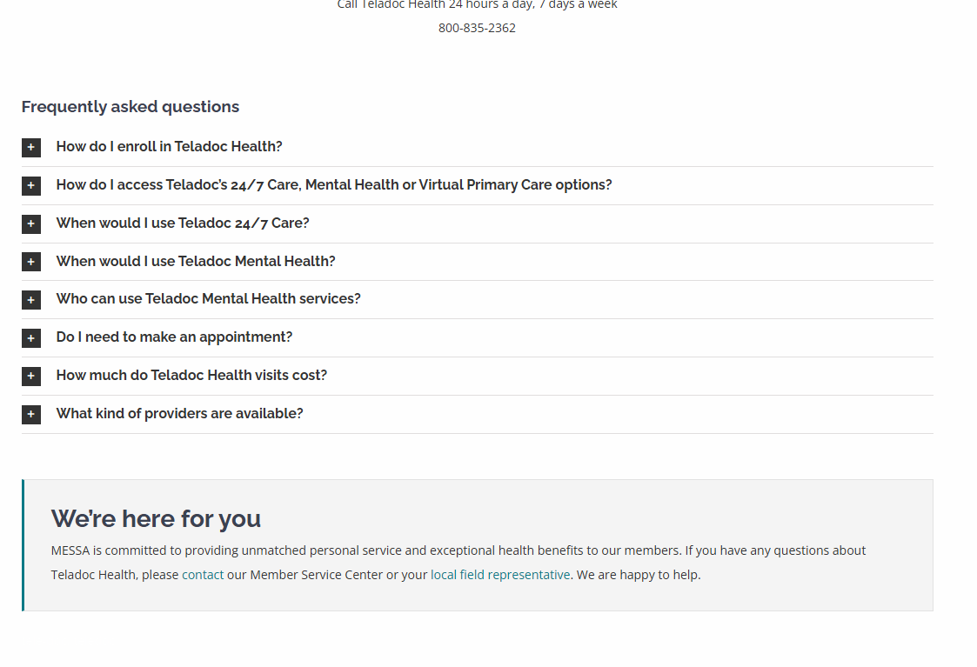Image resolution: width=977 pixels, height=667 pixels.
Task: Click the plus icon beside 'How do I enroll in Teladoc Health?'
Action: (x=31, y=148)
